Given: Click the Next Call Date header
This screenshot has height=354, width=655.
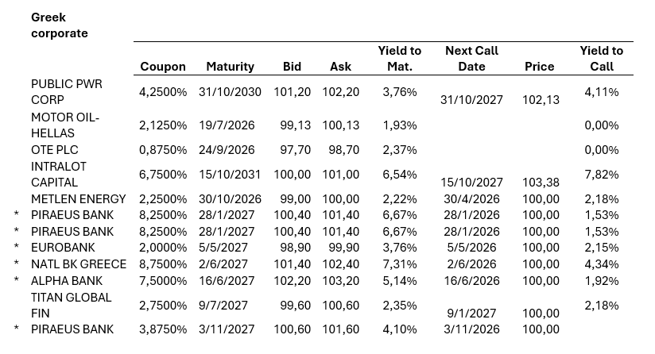Looking at the screenshot, I should pyautogui.click(x=471, y=59).
